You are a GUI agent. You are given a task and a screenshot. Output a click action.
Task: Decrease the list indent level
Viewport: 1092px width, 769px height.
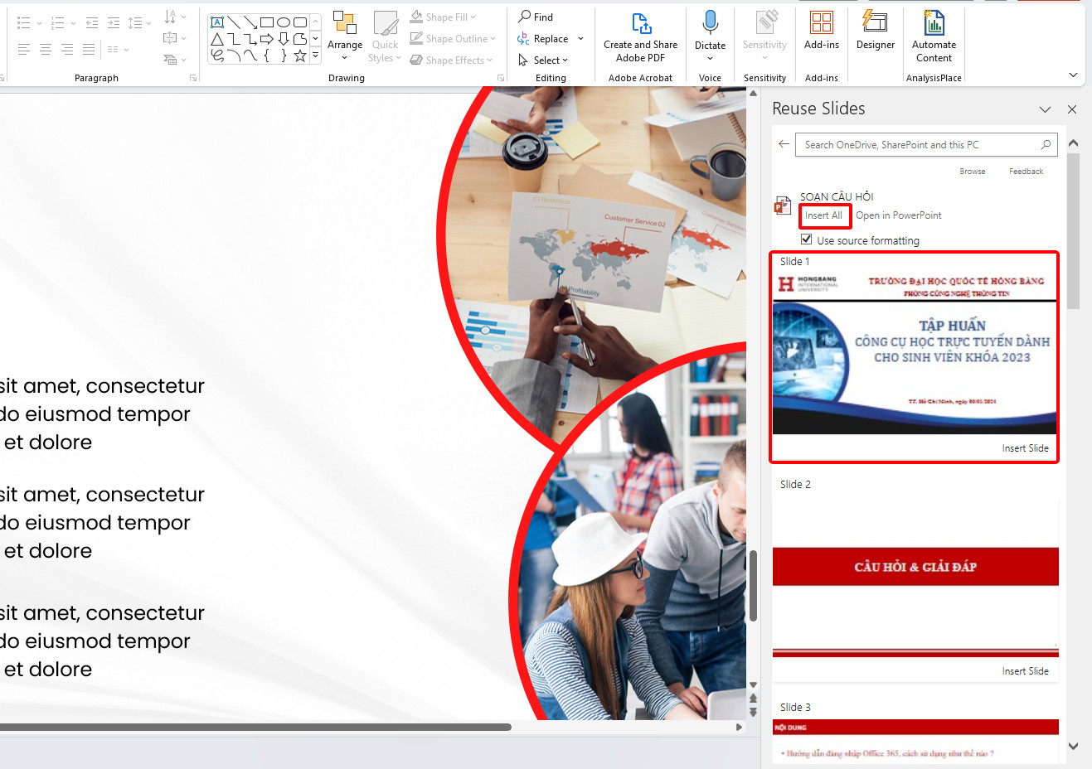tap(92, 23)
